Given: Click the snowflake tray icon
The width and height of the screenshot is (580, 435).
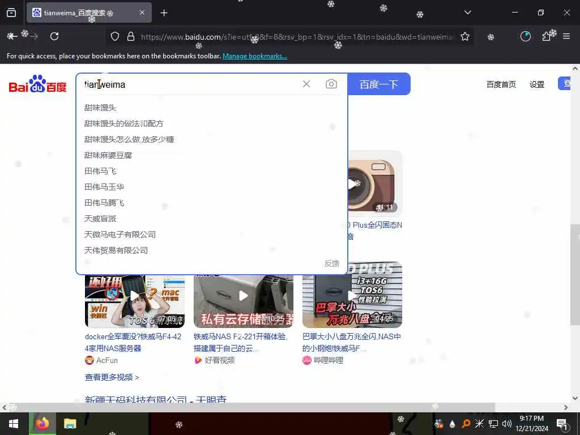Looking at the screenshot, I should [479, 424].
